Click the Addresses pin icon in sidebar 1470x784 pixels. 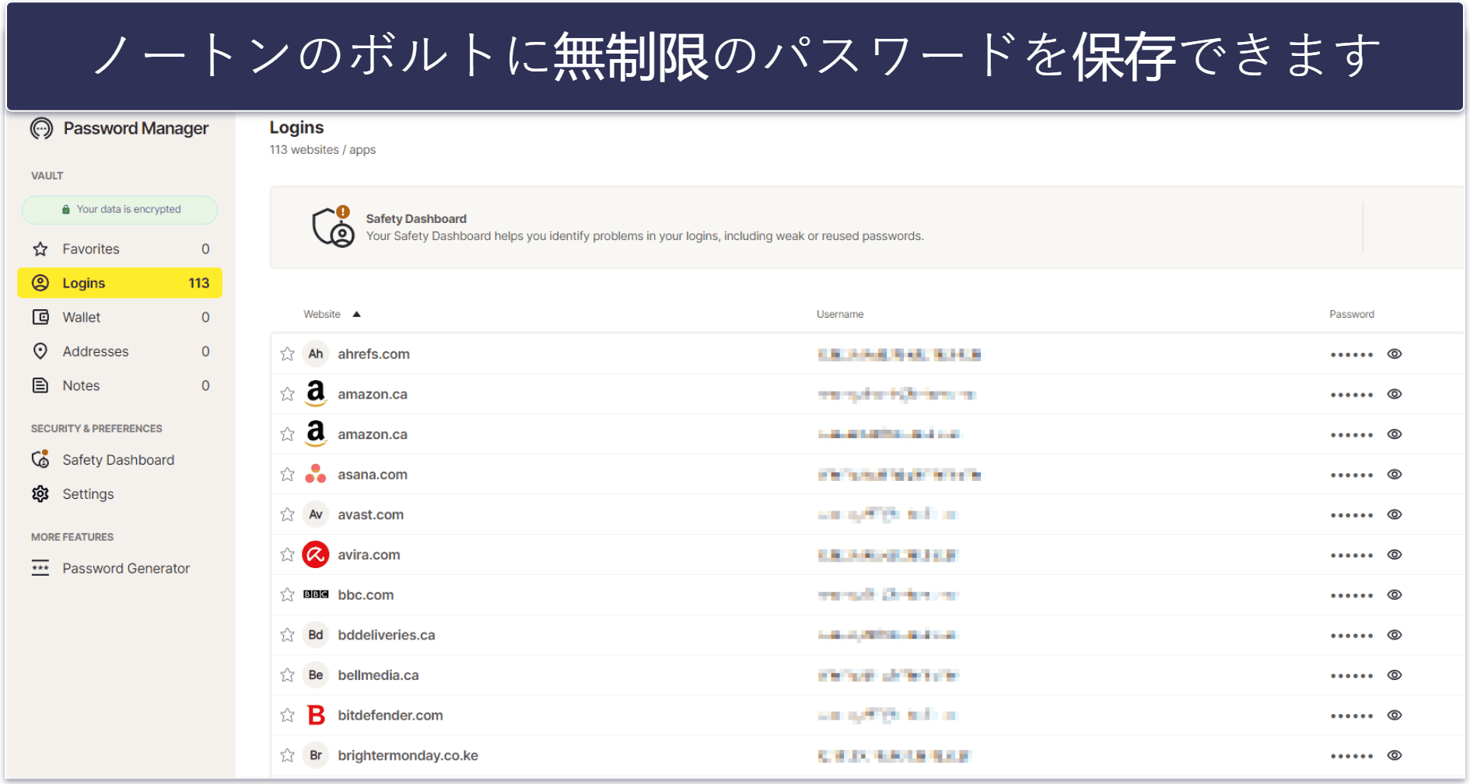(x=40, y=351)
